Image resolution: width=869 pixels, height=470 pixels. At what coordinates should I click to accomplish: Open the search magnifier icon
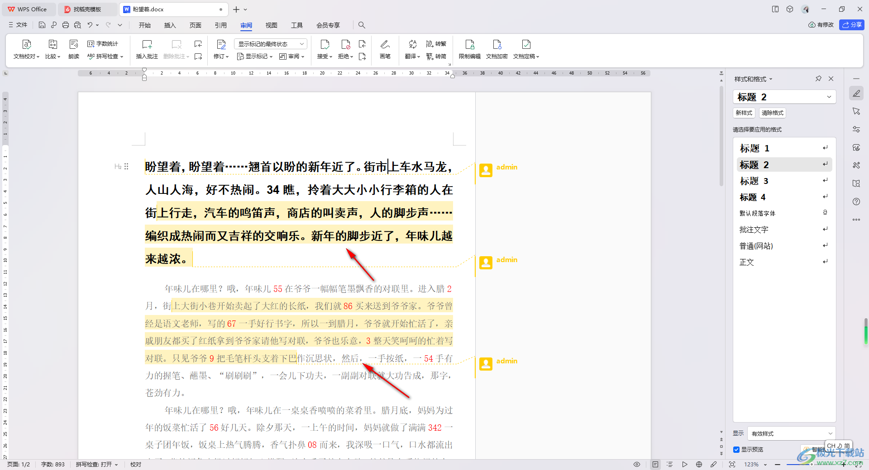362,25
